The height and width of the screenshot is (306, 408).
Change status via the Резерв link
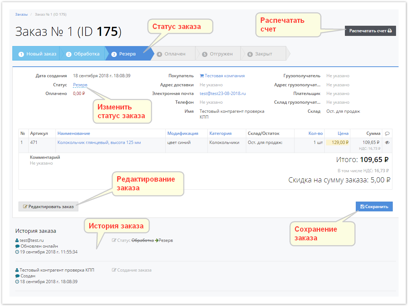coord(80,85)
